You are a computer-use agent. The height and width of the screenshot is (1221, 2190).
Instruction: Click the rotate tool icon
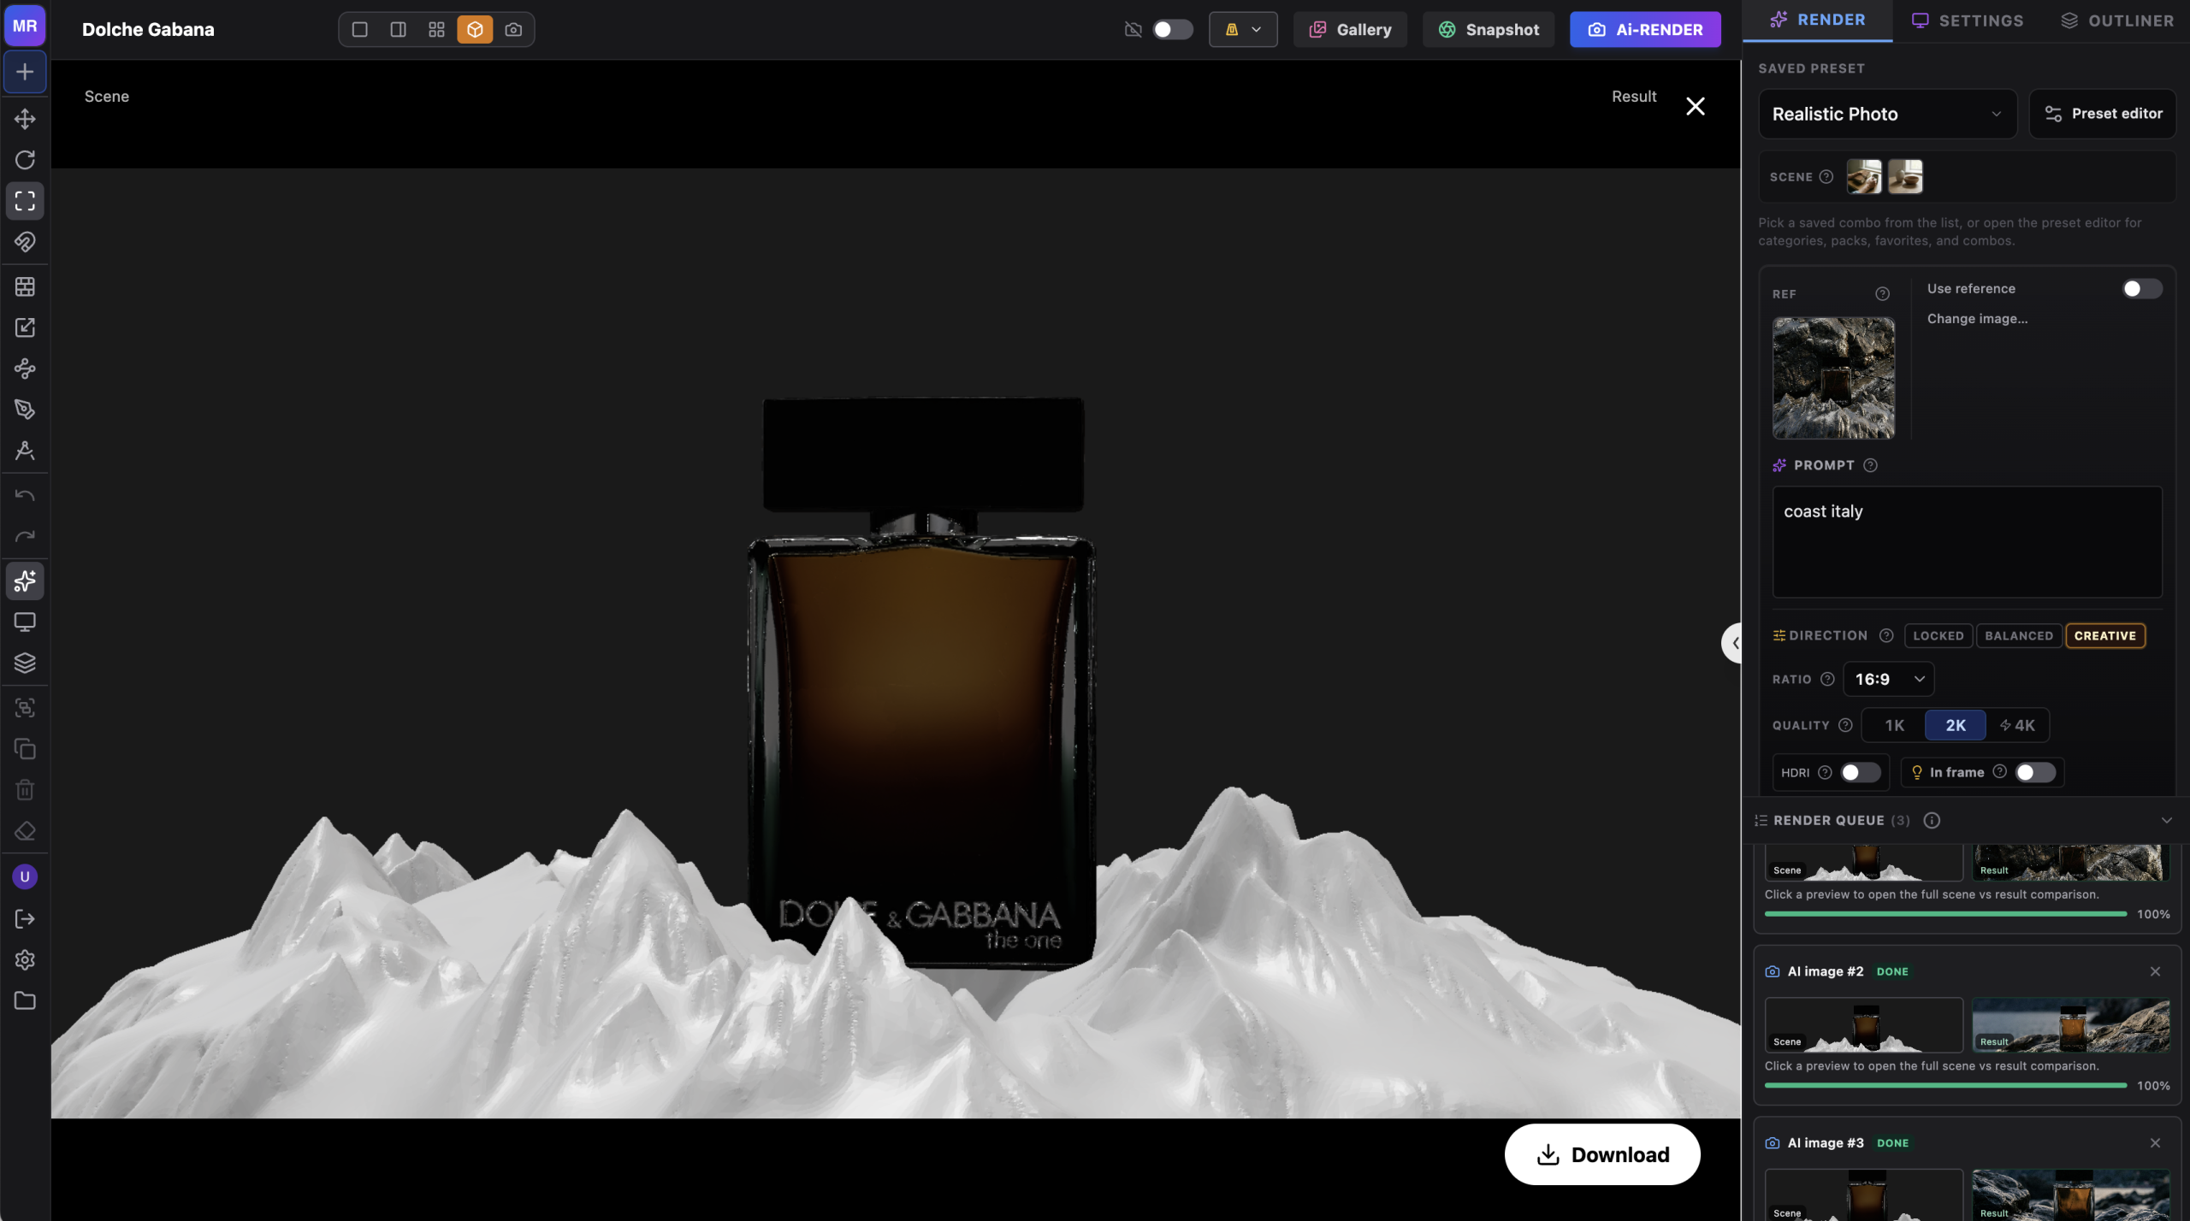[25, 160]
